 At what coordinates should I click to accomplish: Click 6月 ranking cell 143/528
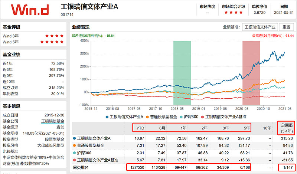pos(159,168)
